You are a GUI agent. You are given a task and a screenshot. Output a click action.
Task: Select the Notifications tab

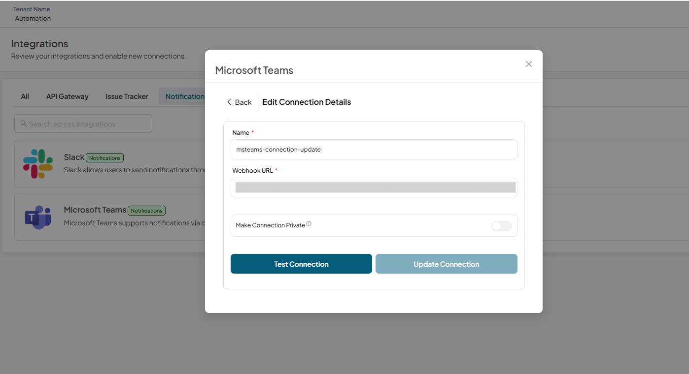[x=182, y=96]
